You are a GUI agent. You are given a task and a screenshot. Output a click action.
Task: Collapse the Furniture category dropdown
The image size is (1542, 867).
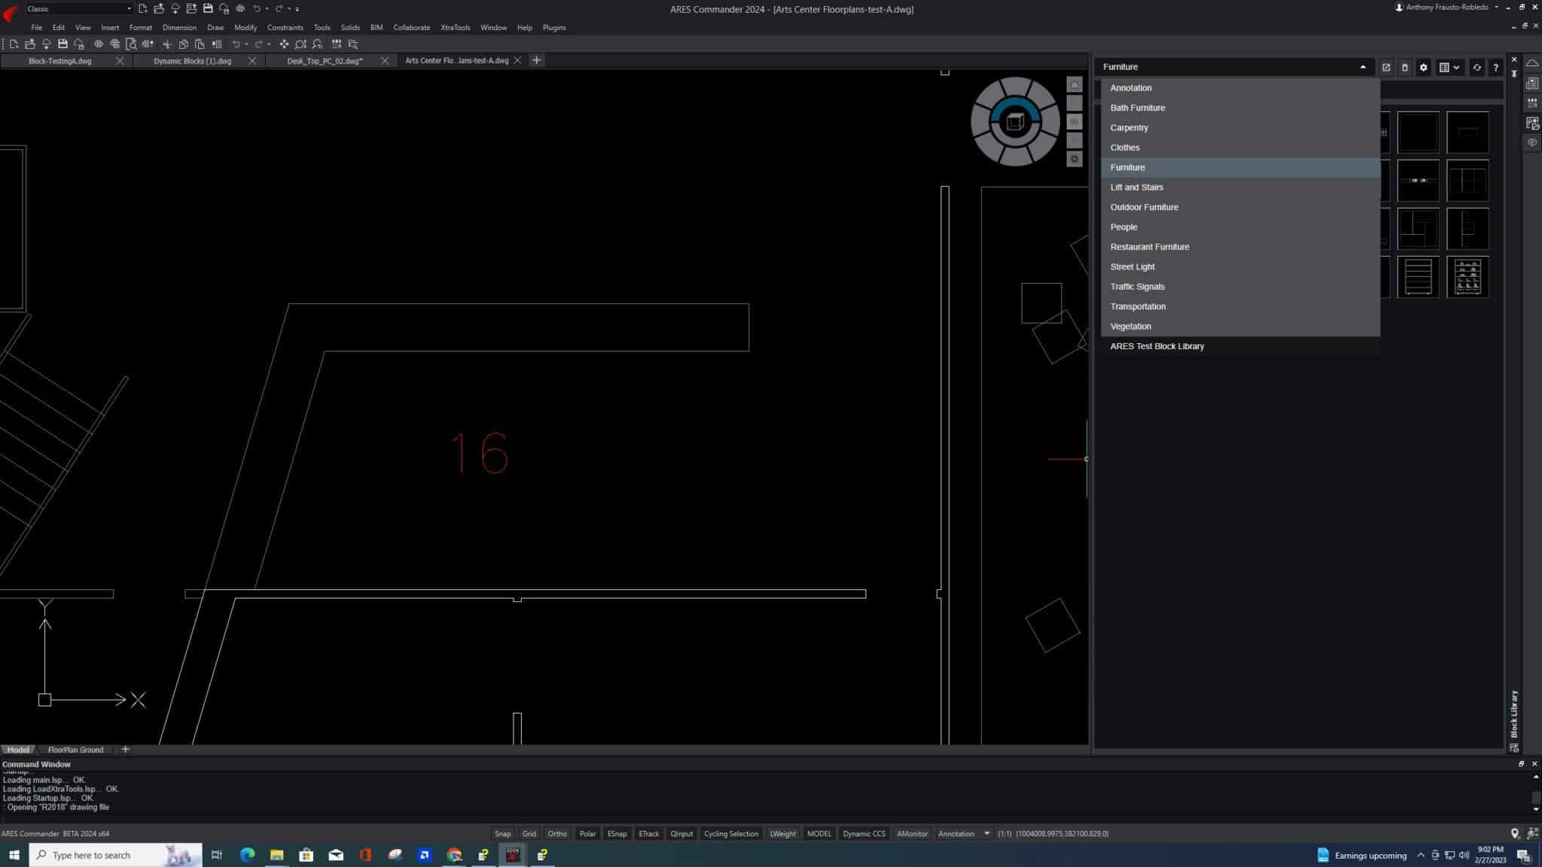pos(1363,67)
